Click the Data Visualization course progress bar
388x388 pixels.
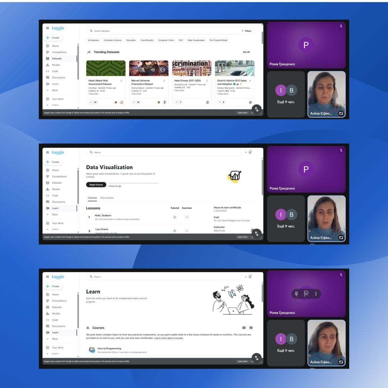point(133,183)
